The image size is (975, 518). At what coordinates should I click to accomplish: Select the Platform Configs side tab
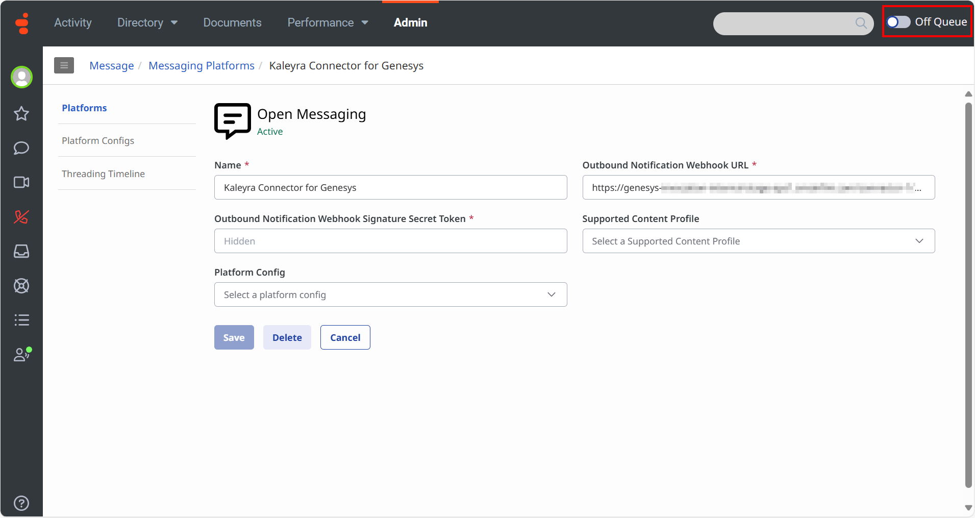click(x=98, y=140)
